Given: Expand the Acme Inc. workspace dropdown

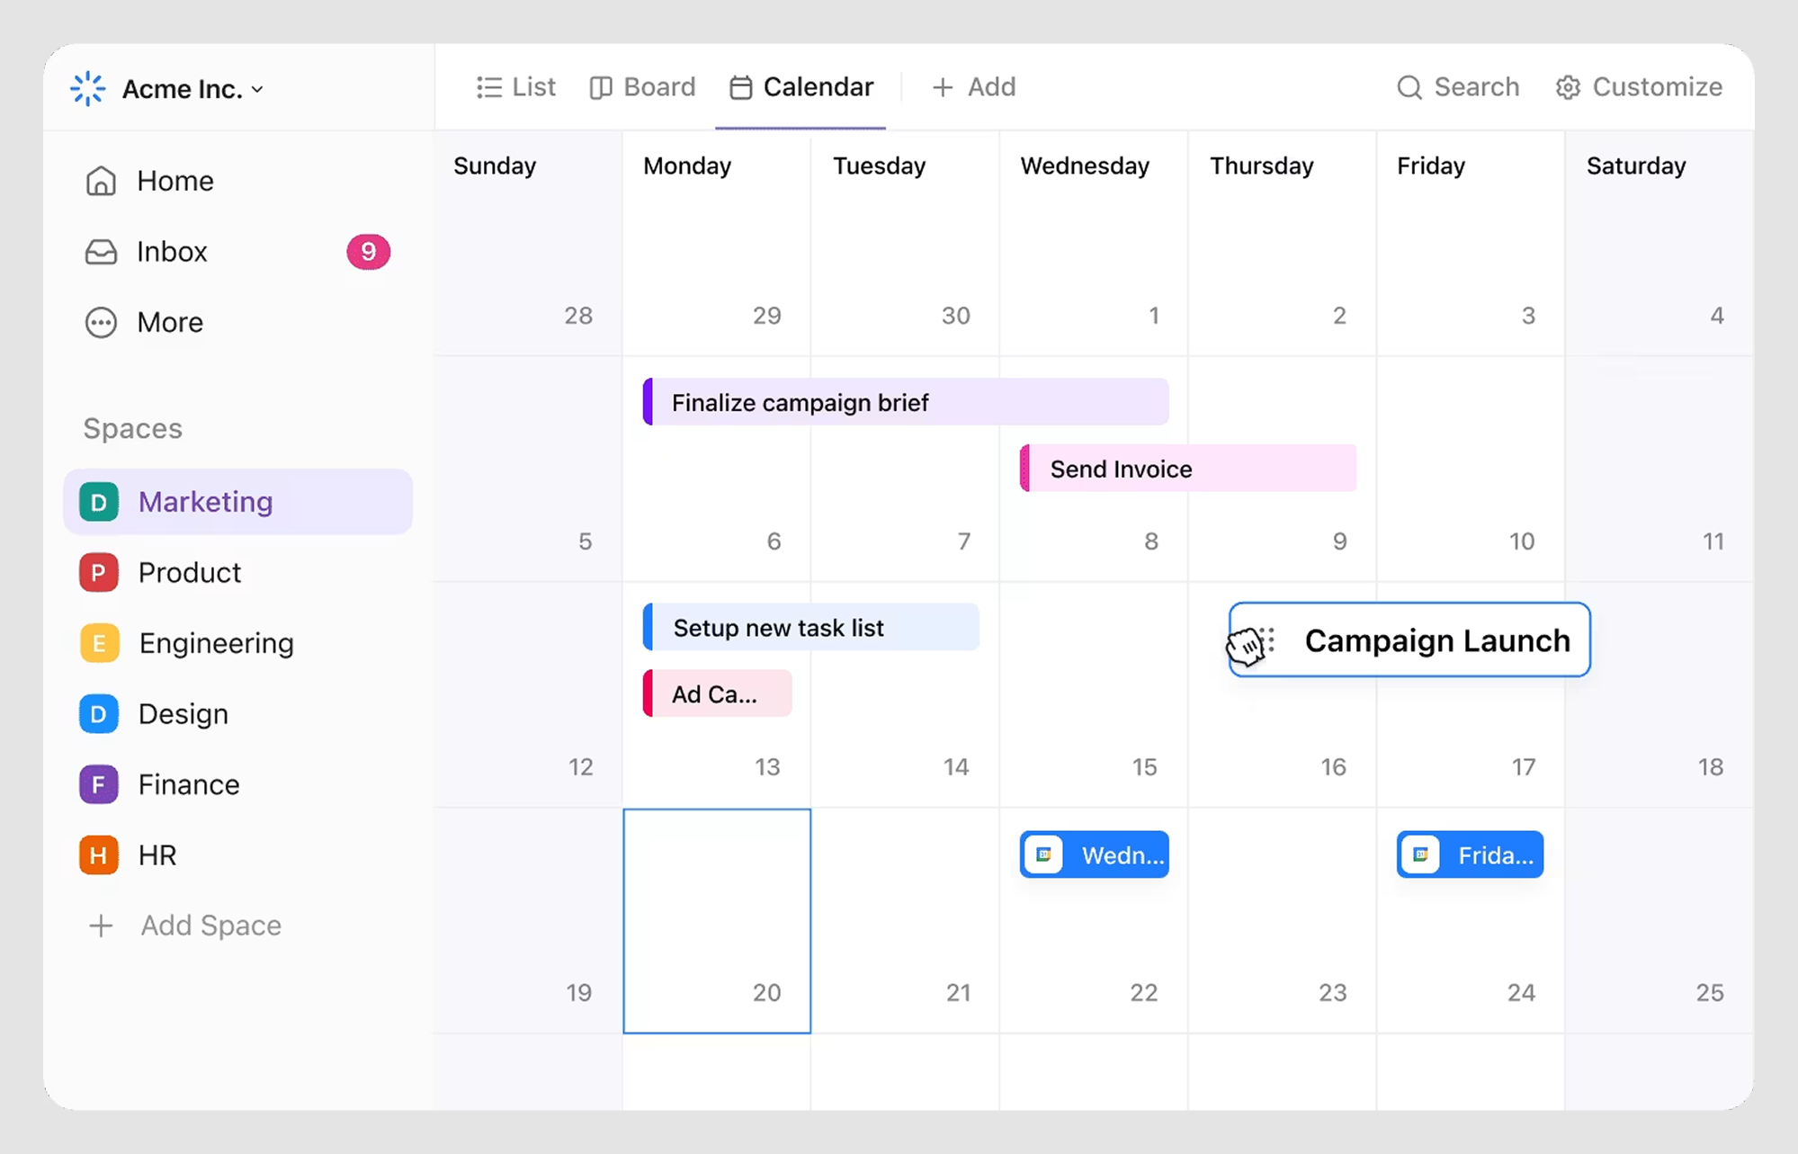Looking at the screenshot, I should click(x=257, y=89).
